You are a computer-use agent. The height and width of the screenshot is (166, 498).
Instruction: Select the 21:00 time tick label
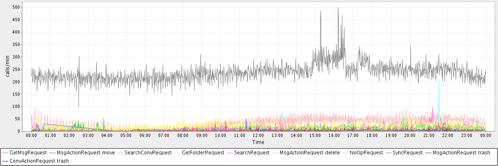click(429, 136)
